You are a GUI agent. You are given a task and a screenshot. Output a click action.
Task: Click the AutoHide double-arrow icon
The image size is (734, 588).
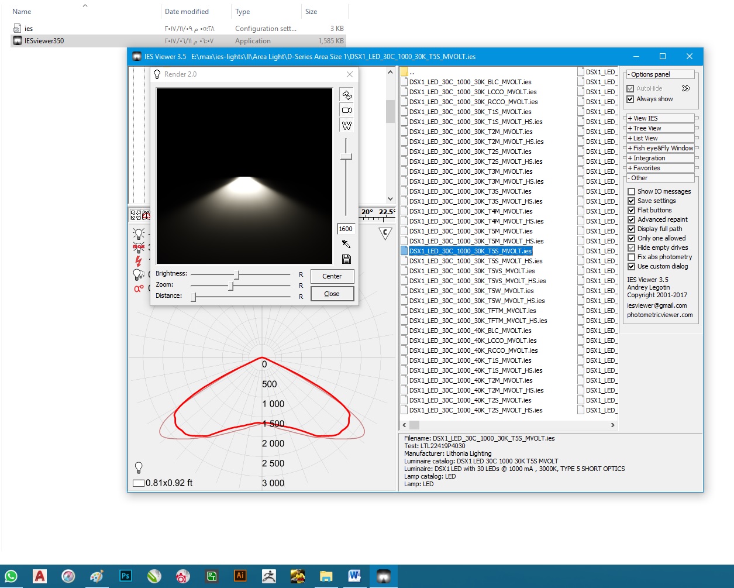(x=686, y=88)
